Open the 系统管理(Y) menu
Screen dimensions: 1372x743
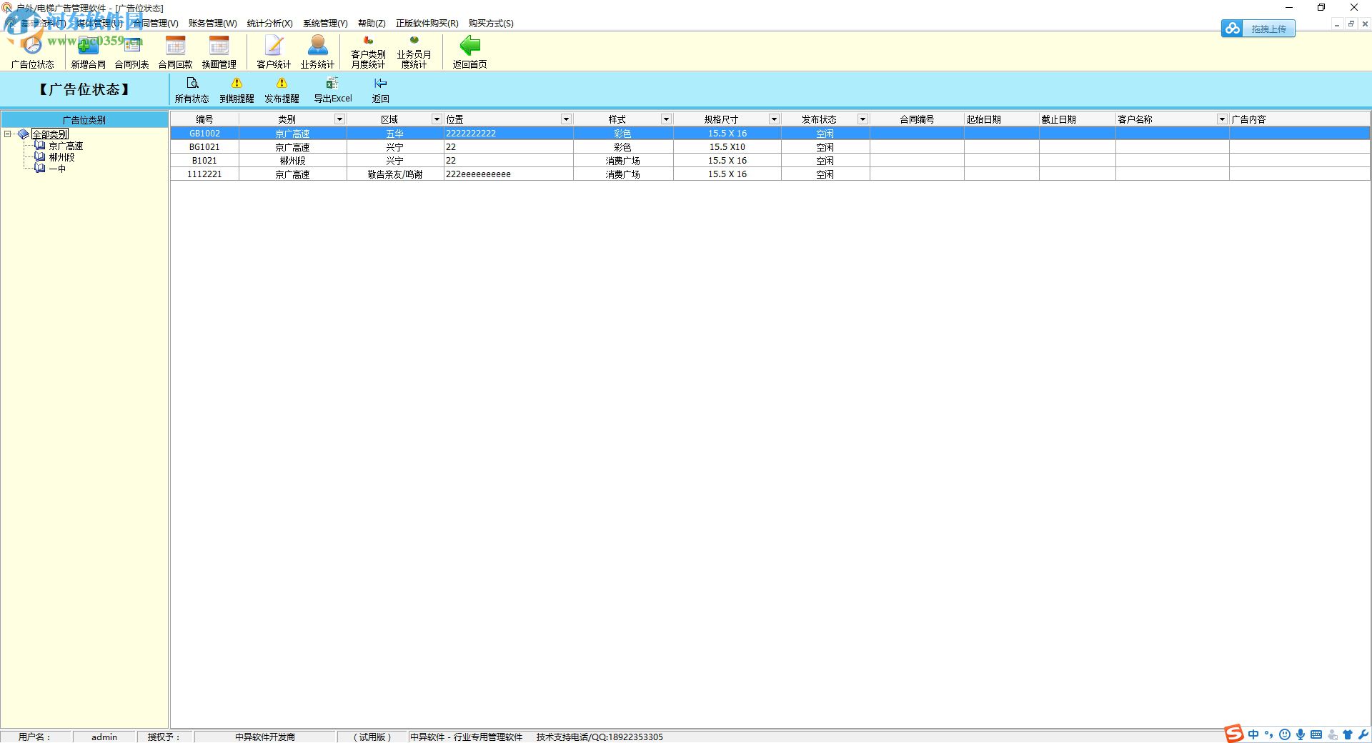(325, 24)
